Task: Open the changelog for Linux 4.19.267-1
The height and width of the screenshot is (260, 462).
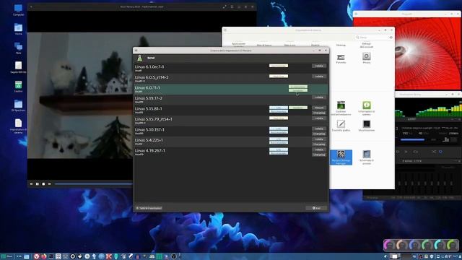Action: point(319,155)
